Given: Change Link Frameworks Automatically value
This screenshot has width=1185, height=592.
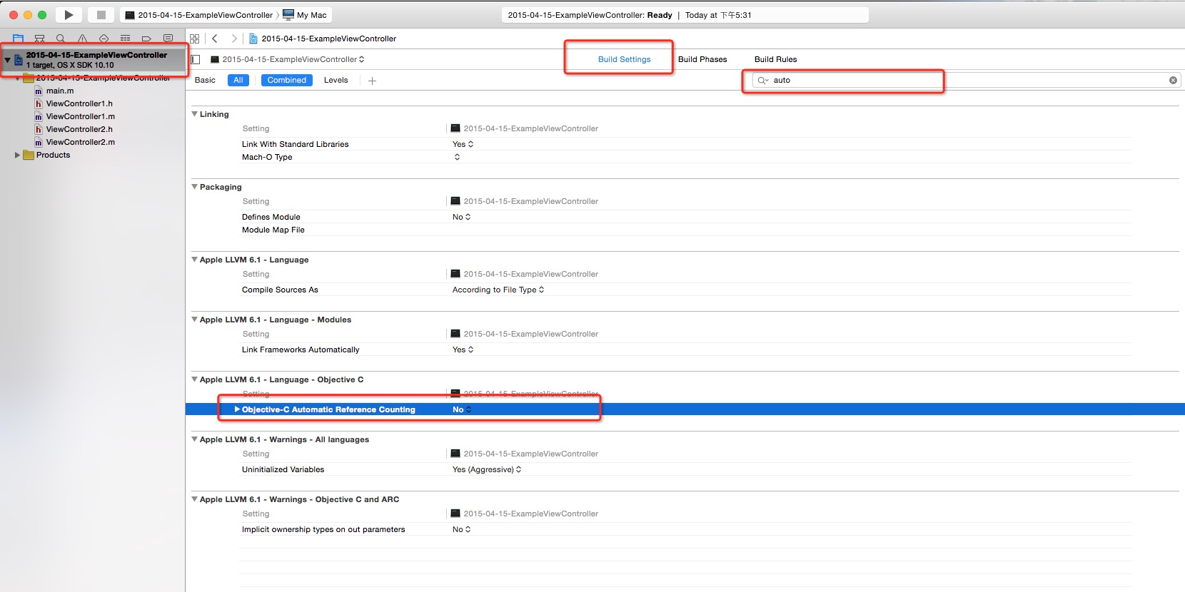Looking at the screenshot, I should pyautogui.click(x=463, y=349).
